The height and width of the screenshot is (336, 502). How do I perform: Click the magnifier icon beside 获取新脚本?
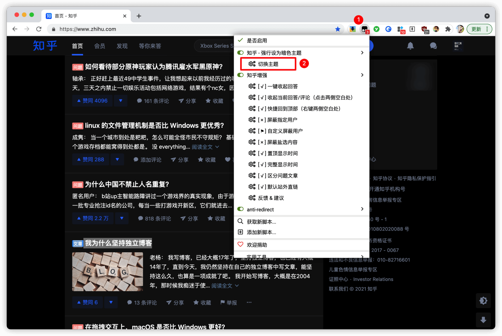click(x=240, y=222)
